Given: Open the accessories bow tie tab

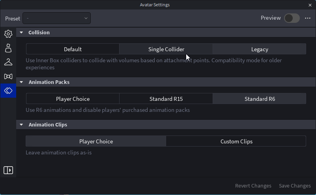Looking at the screenshot, I should pos(8,76).
